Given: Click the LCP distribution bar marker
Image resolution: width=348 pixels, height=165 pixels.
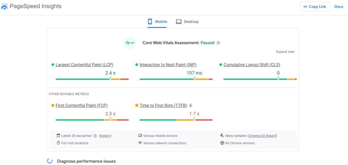Looking at the screenshot, I should tap(110, 78).
